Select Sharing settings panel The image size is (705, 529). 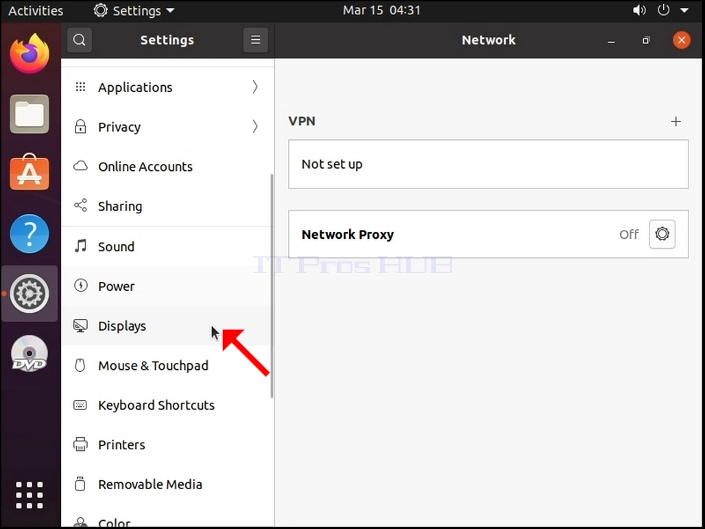click(167, 206)
